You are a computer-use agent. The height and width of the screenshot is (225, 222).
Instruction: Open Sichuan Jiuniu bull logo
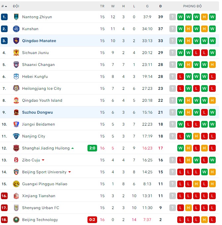tap(16, 52)
